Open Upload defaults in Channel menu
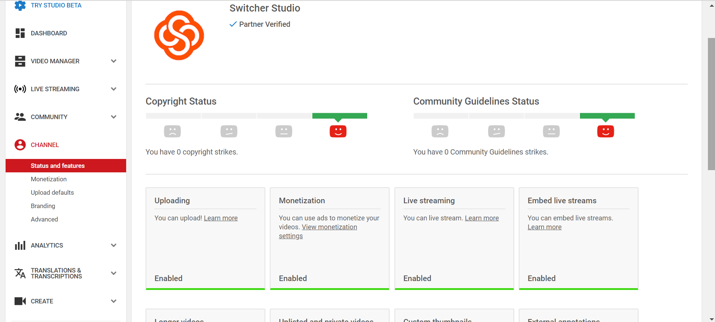This screenshot has width=715, height=322. pyautogui.click(x=52, y=192)
